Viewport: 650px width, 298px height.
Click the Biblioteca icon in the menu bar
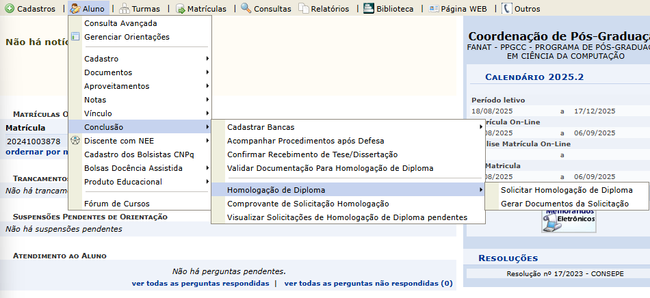point(369,9)
